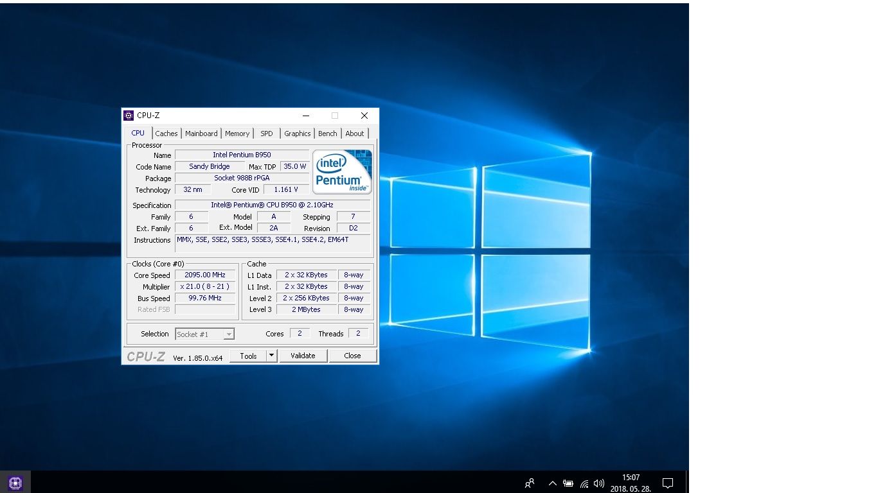The width and height of the screenshot is (878, 493).
Task: Click the Ext. Model 2A value
Action: tap(274, 228)
